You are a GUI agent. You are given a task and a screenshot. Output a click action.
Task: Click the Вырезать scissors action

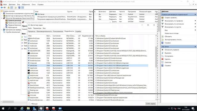168,53
